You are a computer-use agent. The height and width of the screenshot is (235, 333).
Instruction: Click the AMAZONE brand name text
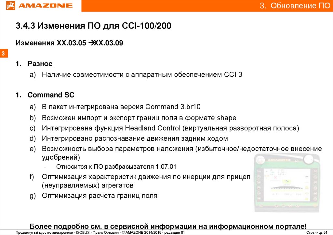click(x=46, y=6)
